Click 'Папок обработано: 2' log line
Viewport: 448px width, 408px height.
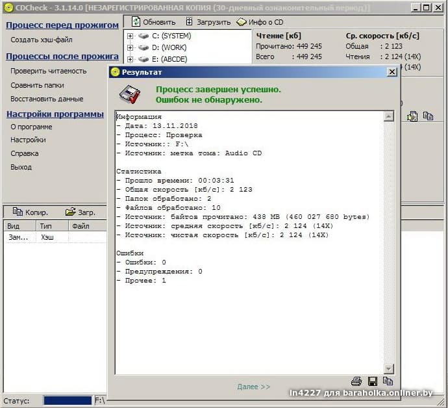pyautogui.click(x=164, y=198)
